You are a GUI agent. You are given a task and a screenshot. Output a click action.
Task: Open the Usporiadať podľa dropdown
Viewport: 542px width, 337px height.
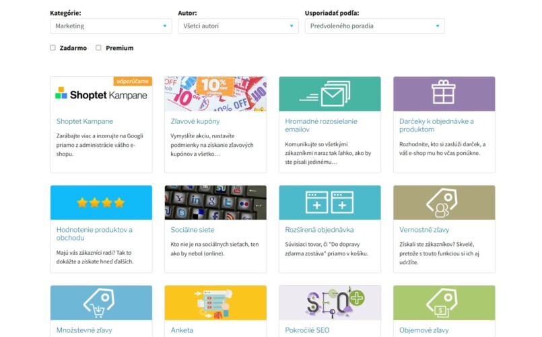(375, 26)
